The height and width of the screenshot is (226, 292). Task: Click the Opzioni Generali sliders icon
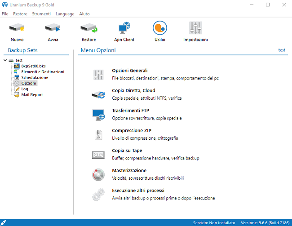[98, 75]
